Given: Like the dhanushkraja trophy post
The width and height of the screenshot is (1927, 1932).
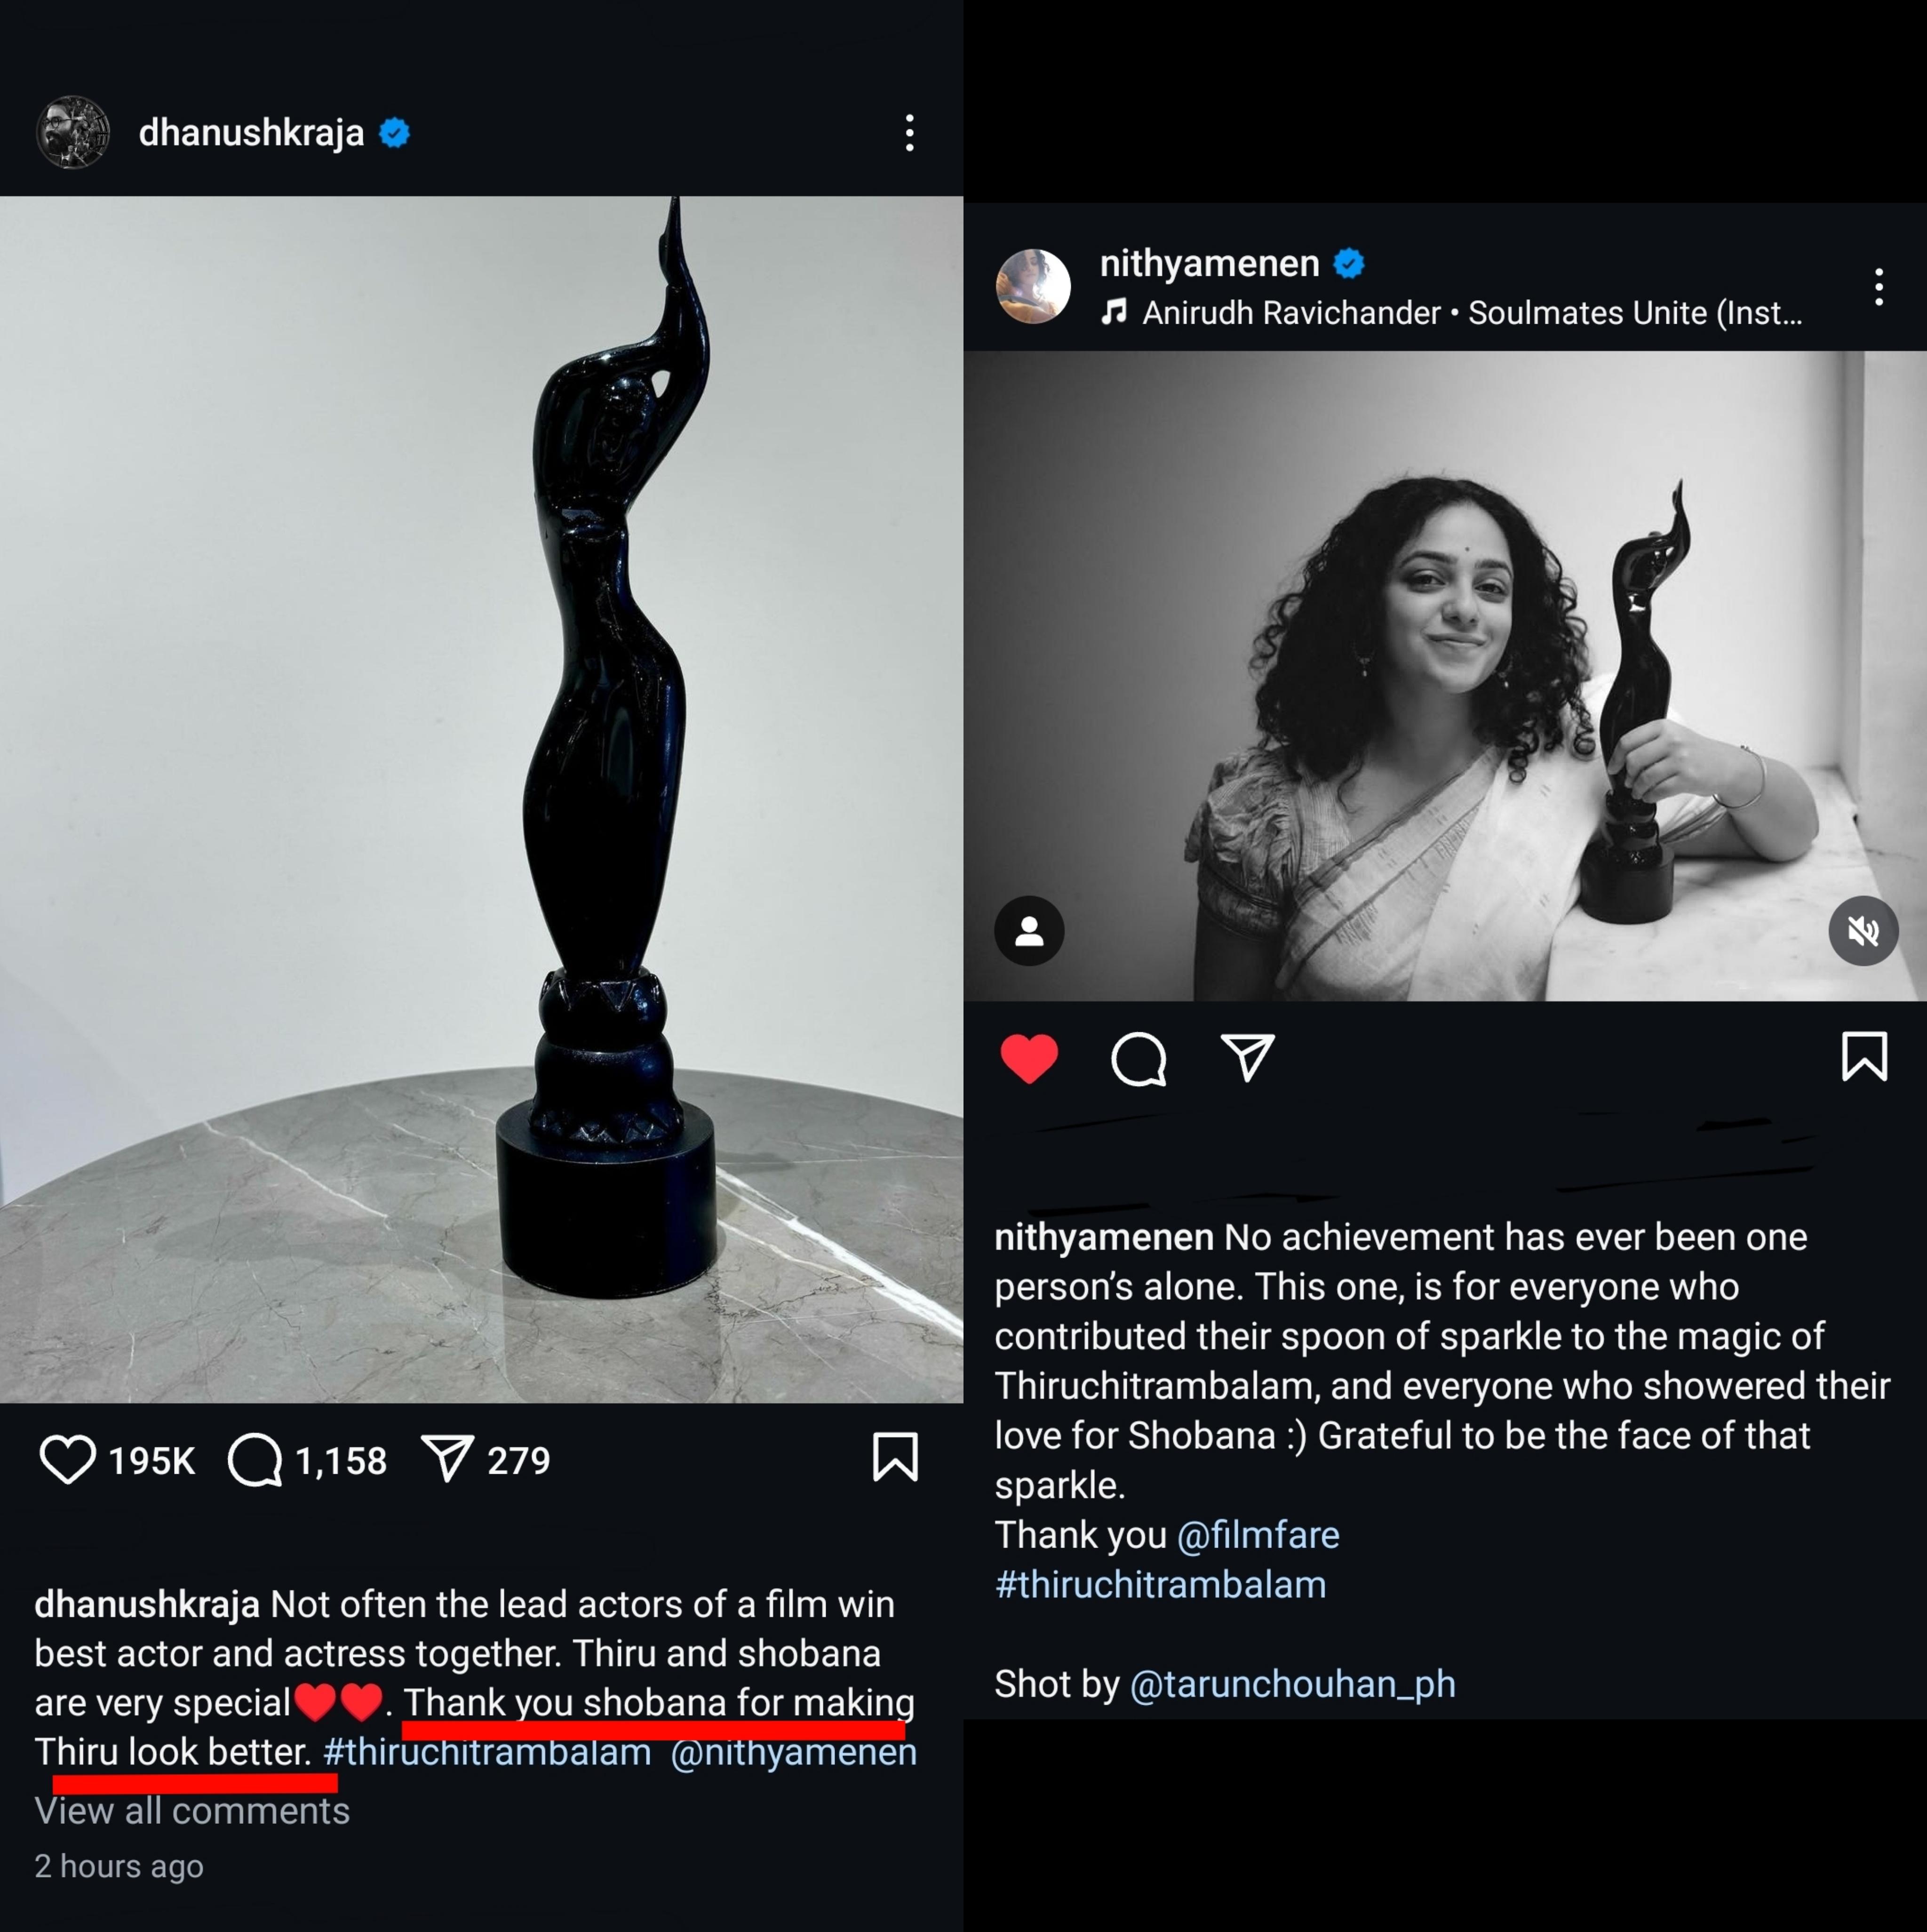Looking at the screenshot, I should pos(67,1459).
